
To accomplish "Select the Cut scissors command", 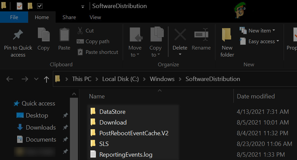I will [85, 31].
